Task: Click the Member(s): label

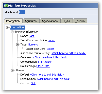Action: [x=11, y=12]
